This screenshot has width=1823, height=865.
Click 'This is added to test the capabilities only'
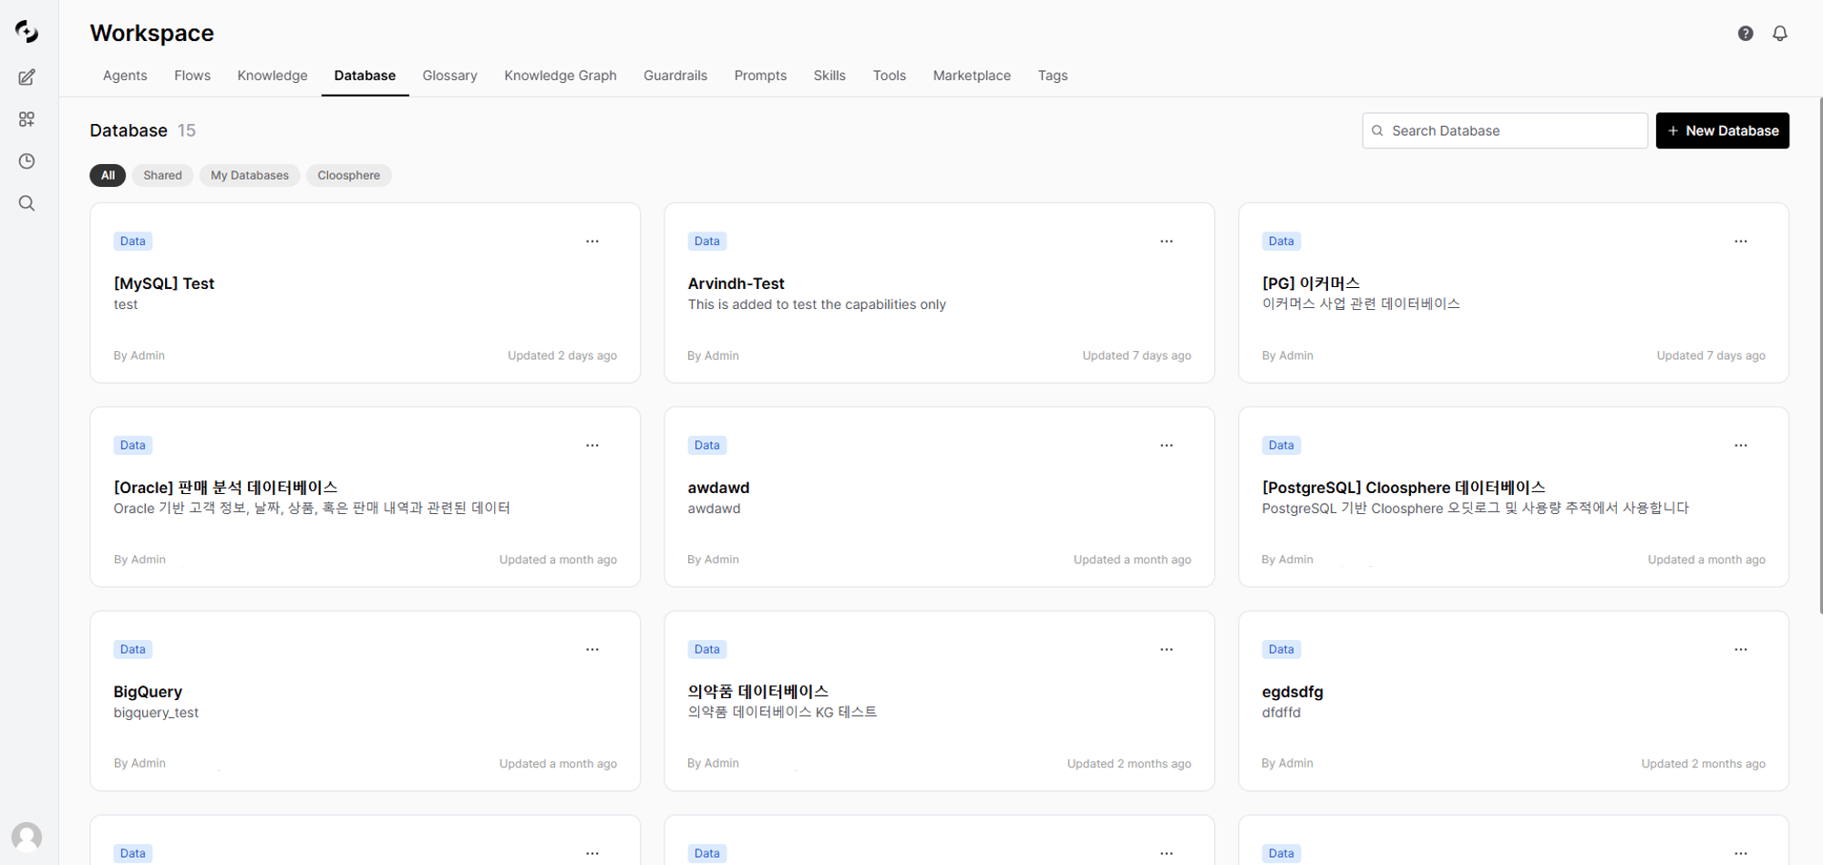[817, 304]
